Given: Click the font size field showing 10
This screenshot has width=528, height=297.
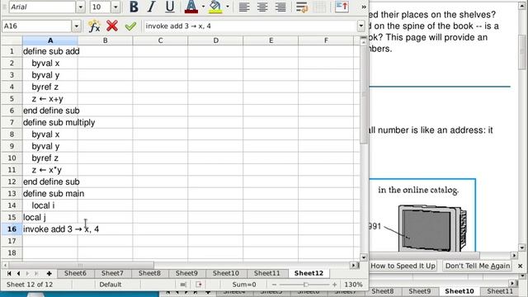Looking at the screenshot, I should click(101, 7).
